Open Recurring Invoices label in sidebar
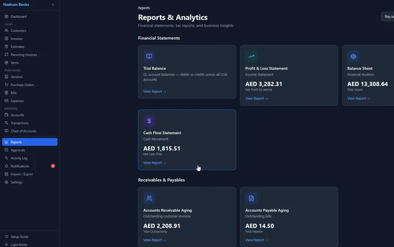The image size is (394, 247). pos(24,54)
